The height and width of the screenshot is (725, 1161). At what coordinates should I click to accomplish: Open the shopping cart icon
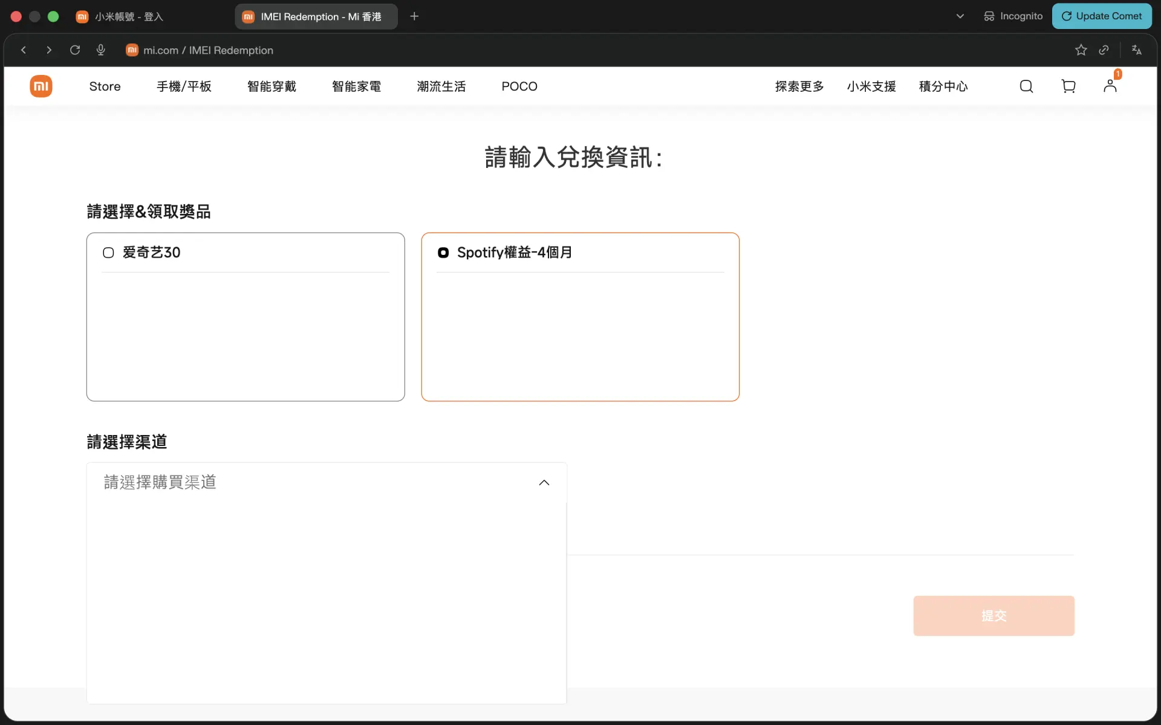click(x=1068, y=86)
